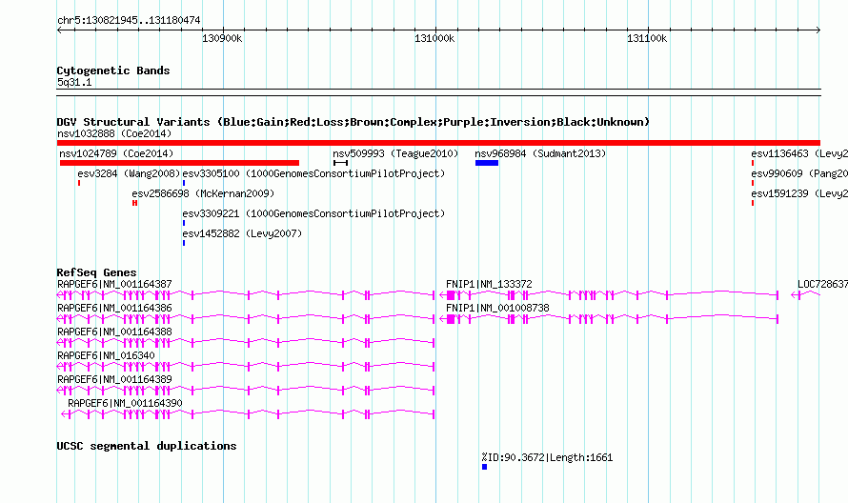Select the LOC728637 gene label
This screenshot has height=503, width=848.
(822, 284)
